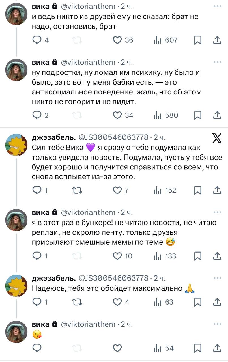Open вика's avatar on the top tweet

[16, 14]
